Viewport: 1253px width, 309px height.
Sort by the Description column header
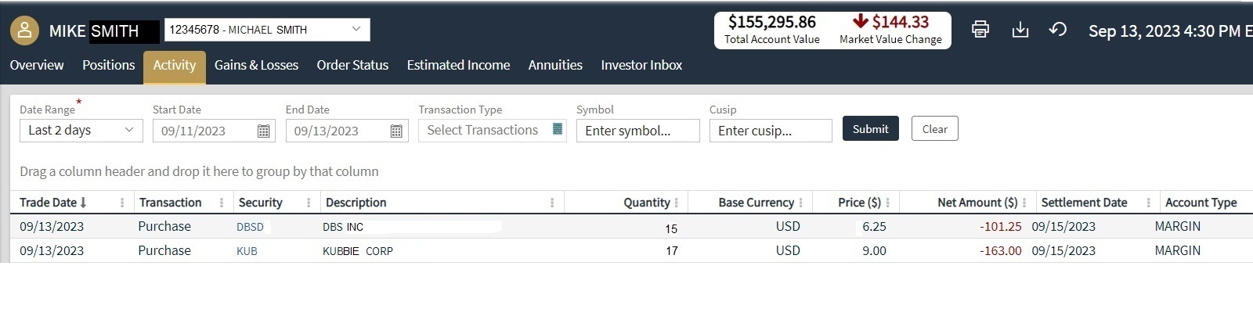point(356,203)
